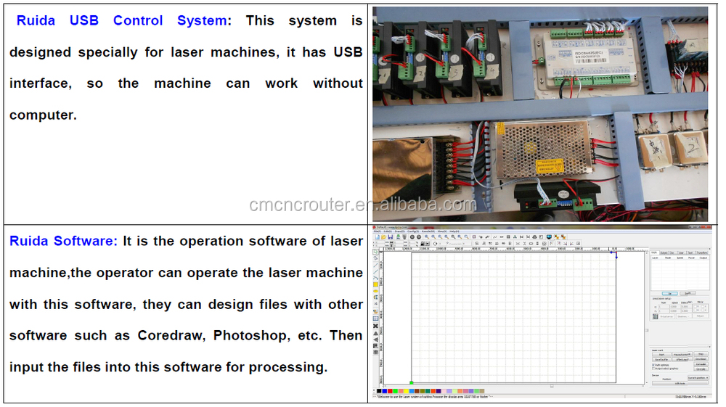Switch to the Transform tab
The height and width of the screenshot is (407, 726).
coord(702,253)
